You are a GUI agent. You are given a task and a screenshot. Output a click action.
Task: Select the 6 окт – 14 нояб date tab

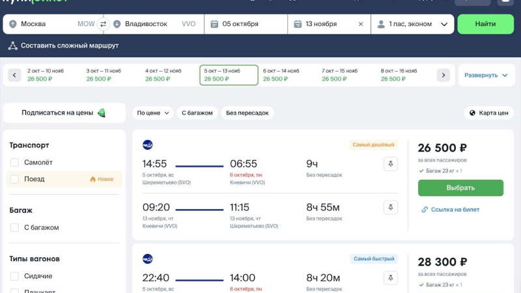[287, 75]
